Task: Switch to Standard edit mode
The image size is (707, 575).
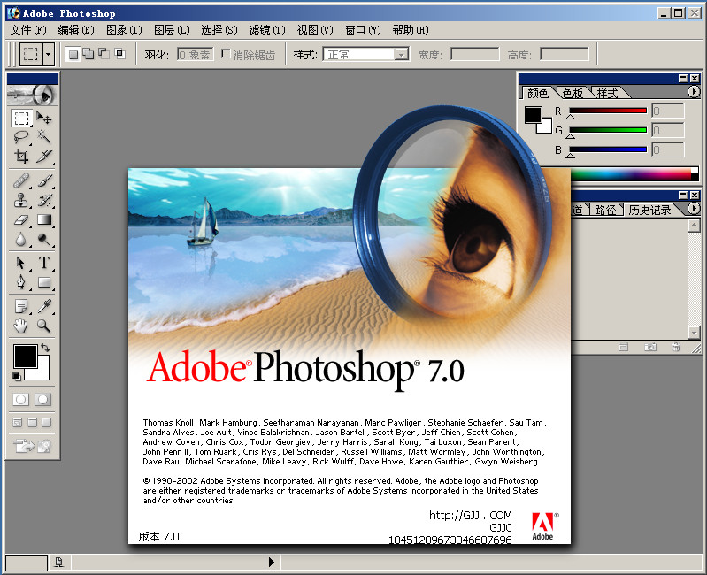Action: [x=20, y=399]
